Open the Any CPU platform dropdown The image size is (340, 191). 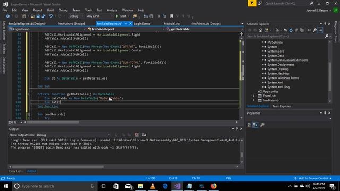click(x=99, y=16)
